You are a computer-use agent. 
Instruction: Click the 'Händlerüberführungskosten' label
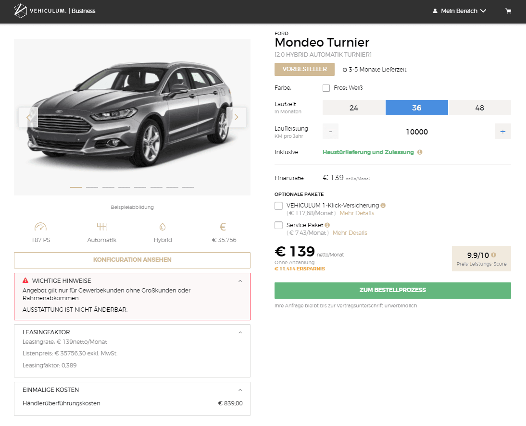62,403
